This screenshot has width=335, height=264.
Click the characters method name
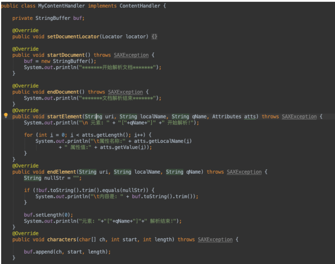[62, 240]
